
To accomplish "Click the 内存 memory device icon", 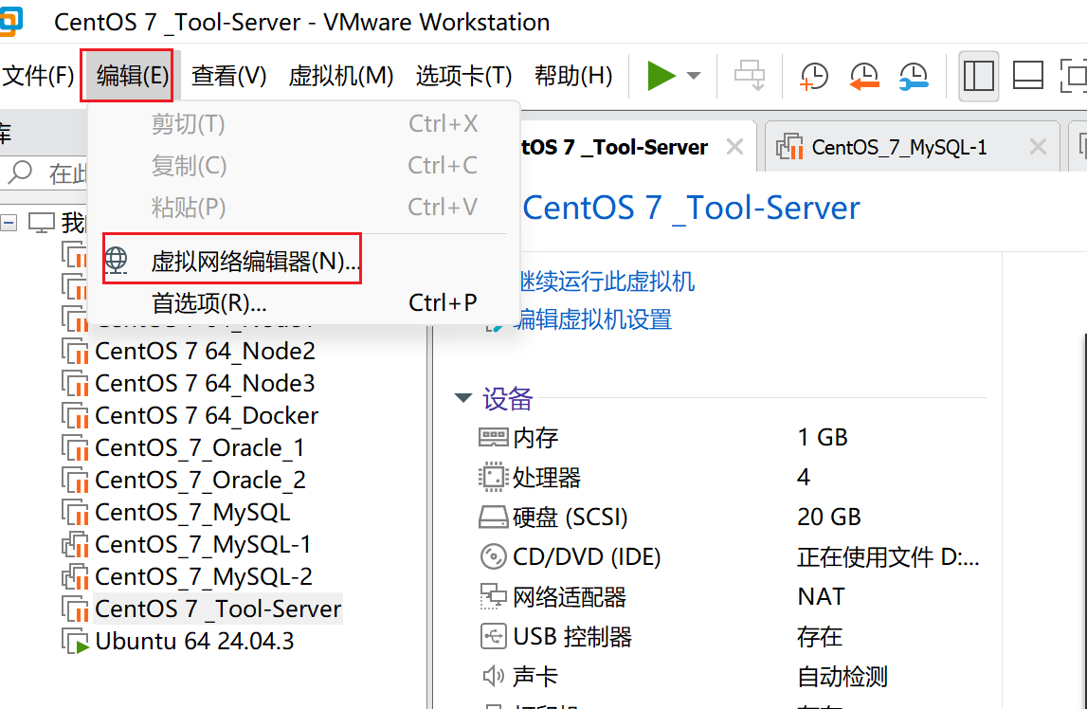I will tap(493, 437).
